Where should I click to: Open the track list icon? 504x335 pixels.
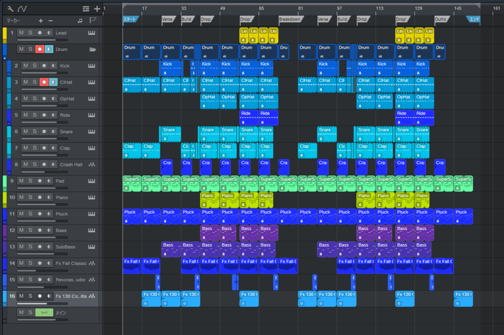86,9
